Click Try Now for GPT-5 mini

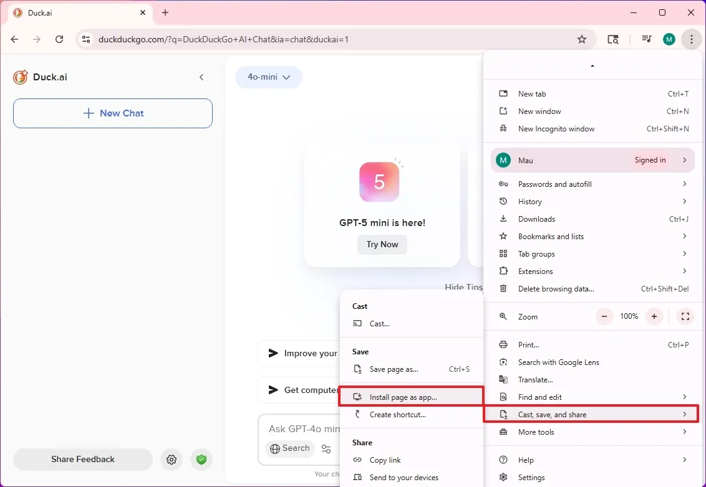[x=382, y=245]
